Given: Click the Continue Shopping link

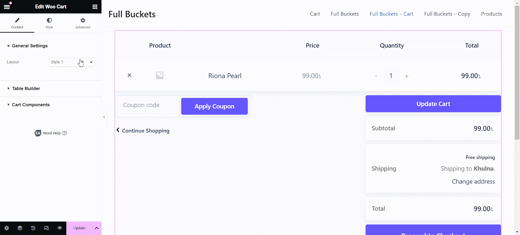Looking at the screenshot, I should coord(145,130).
